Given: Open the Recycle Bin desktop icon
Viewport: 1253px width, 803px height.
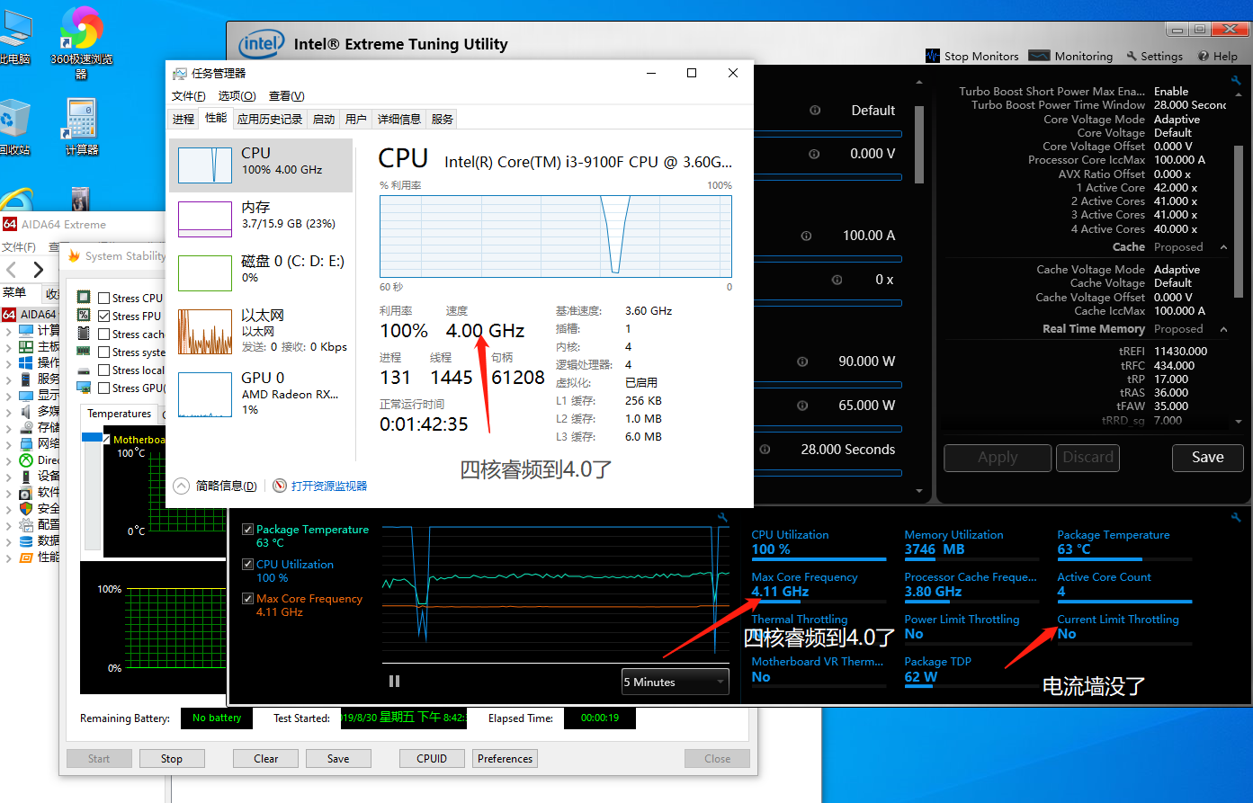Looking at the screenshot, I should pyautogui.click(x=14, y=126).
